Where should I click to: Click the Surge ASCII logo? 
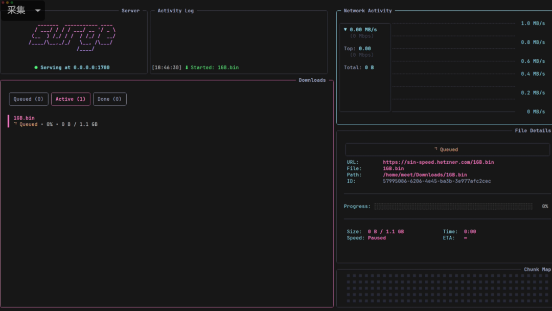(72, 38)
